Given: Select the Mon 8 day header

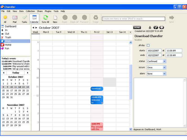Looking at the screenshot, I should 46,32.
